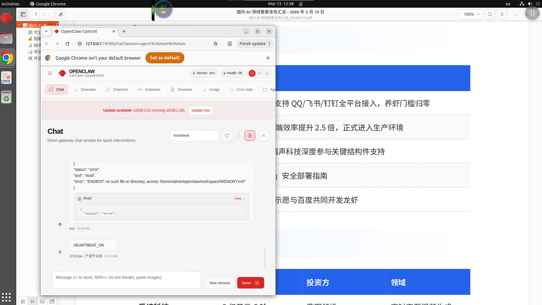Bookmark this page with the star icon
Viewport: 542px width, 305px height.
216,43
